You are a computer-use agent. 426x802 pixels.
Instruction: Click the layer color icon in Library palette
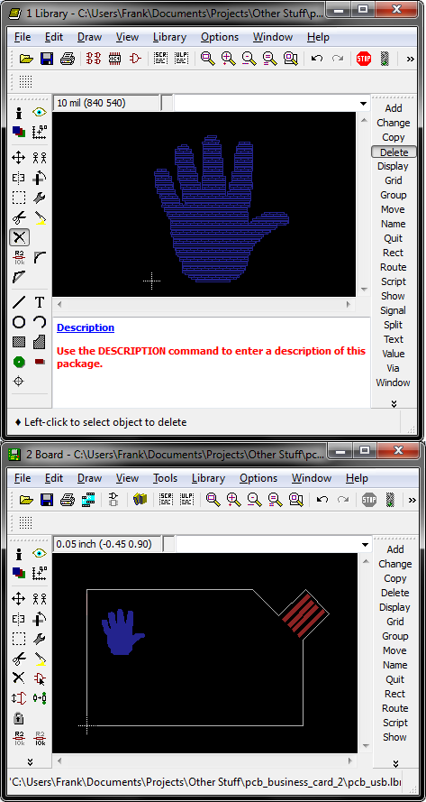(x=19, y=132)
